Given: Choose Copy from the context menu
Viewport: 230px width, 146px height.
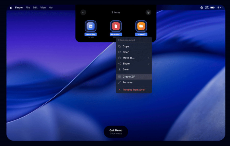Looking at the screenshot, I should [x=134, y=46].
